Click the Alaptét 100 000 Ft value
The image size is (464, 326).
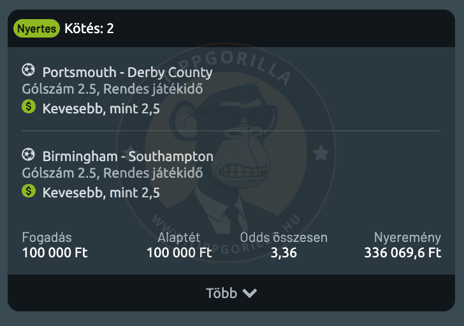(179, 253)
